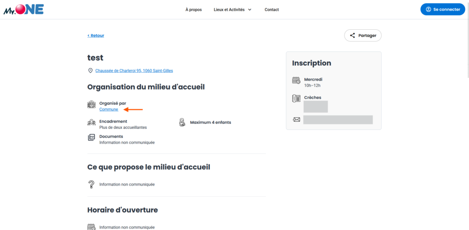Open the Chaussée de Charleroi address link
Screen dimensions: 469x230
pos(134,71)
